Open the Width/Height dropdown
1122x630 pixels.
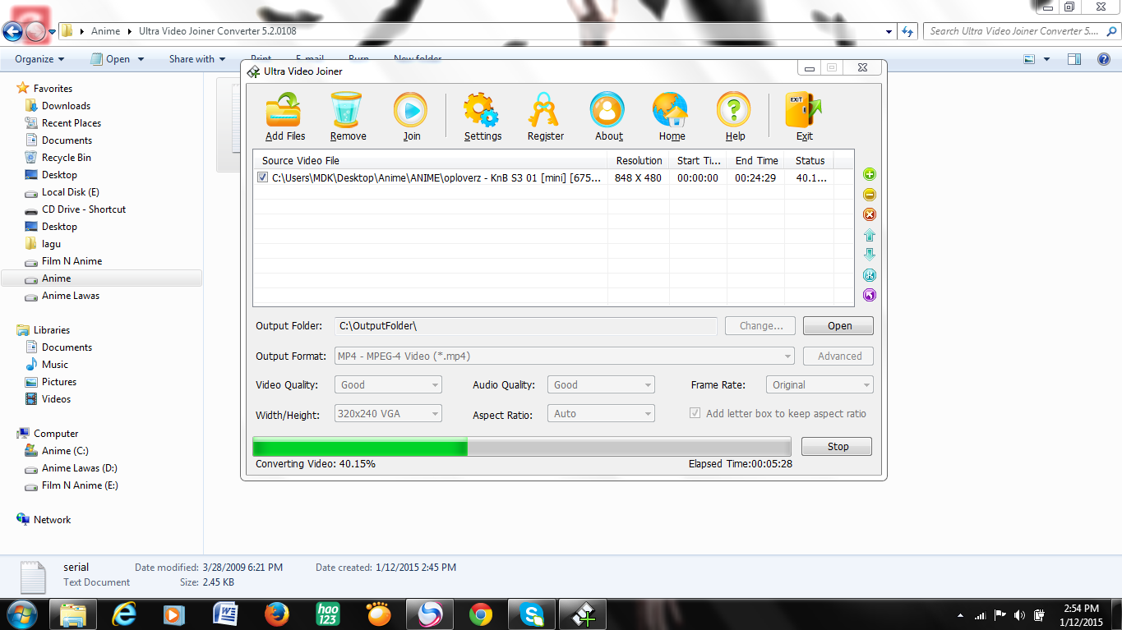pos(388,413)
